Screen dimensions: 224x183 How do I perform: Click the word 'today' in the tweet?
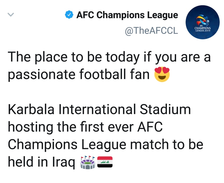[122, 58]
